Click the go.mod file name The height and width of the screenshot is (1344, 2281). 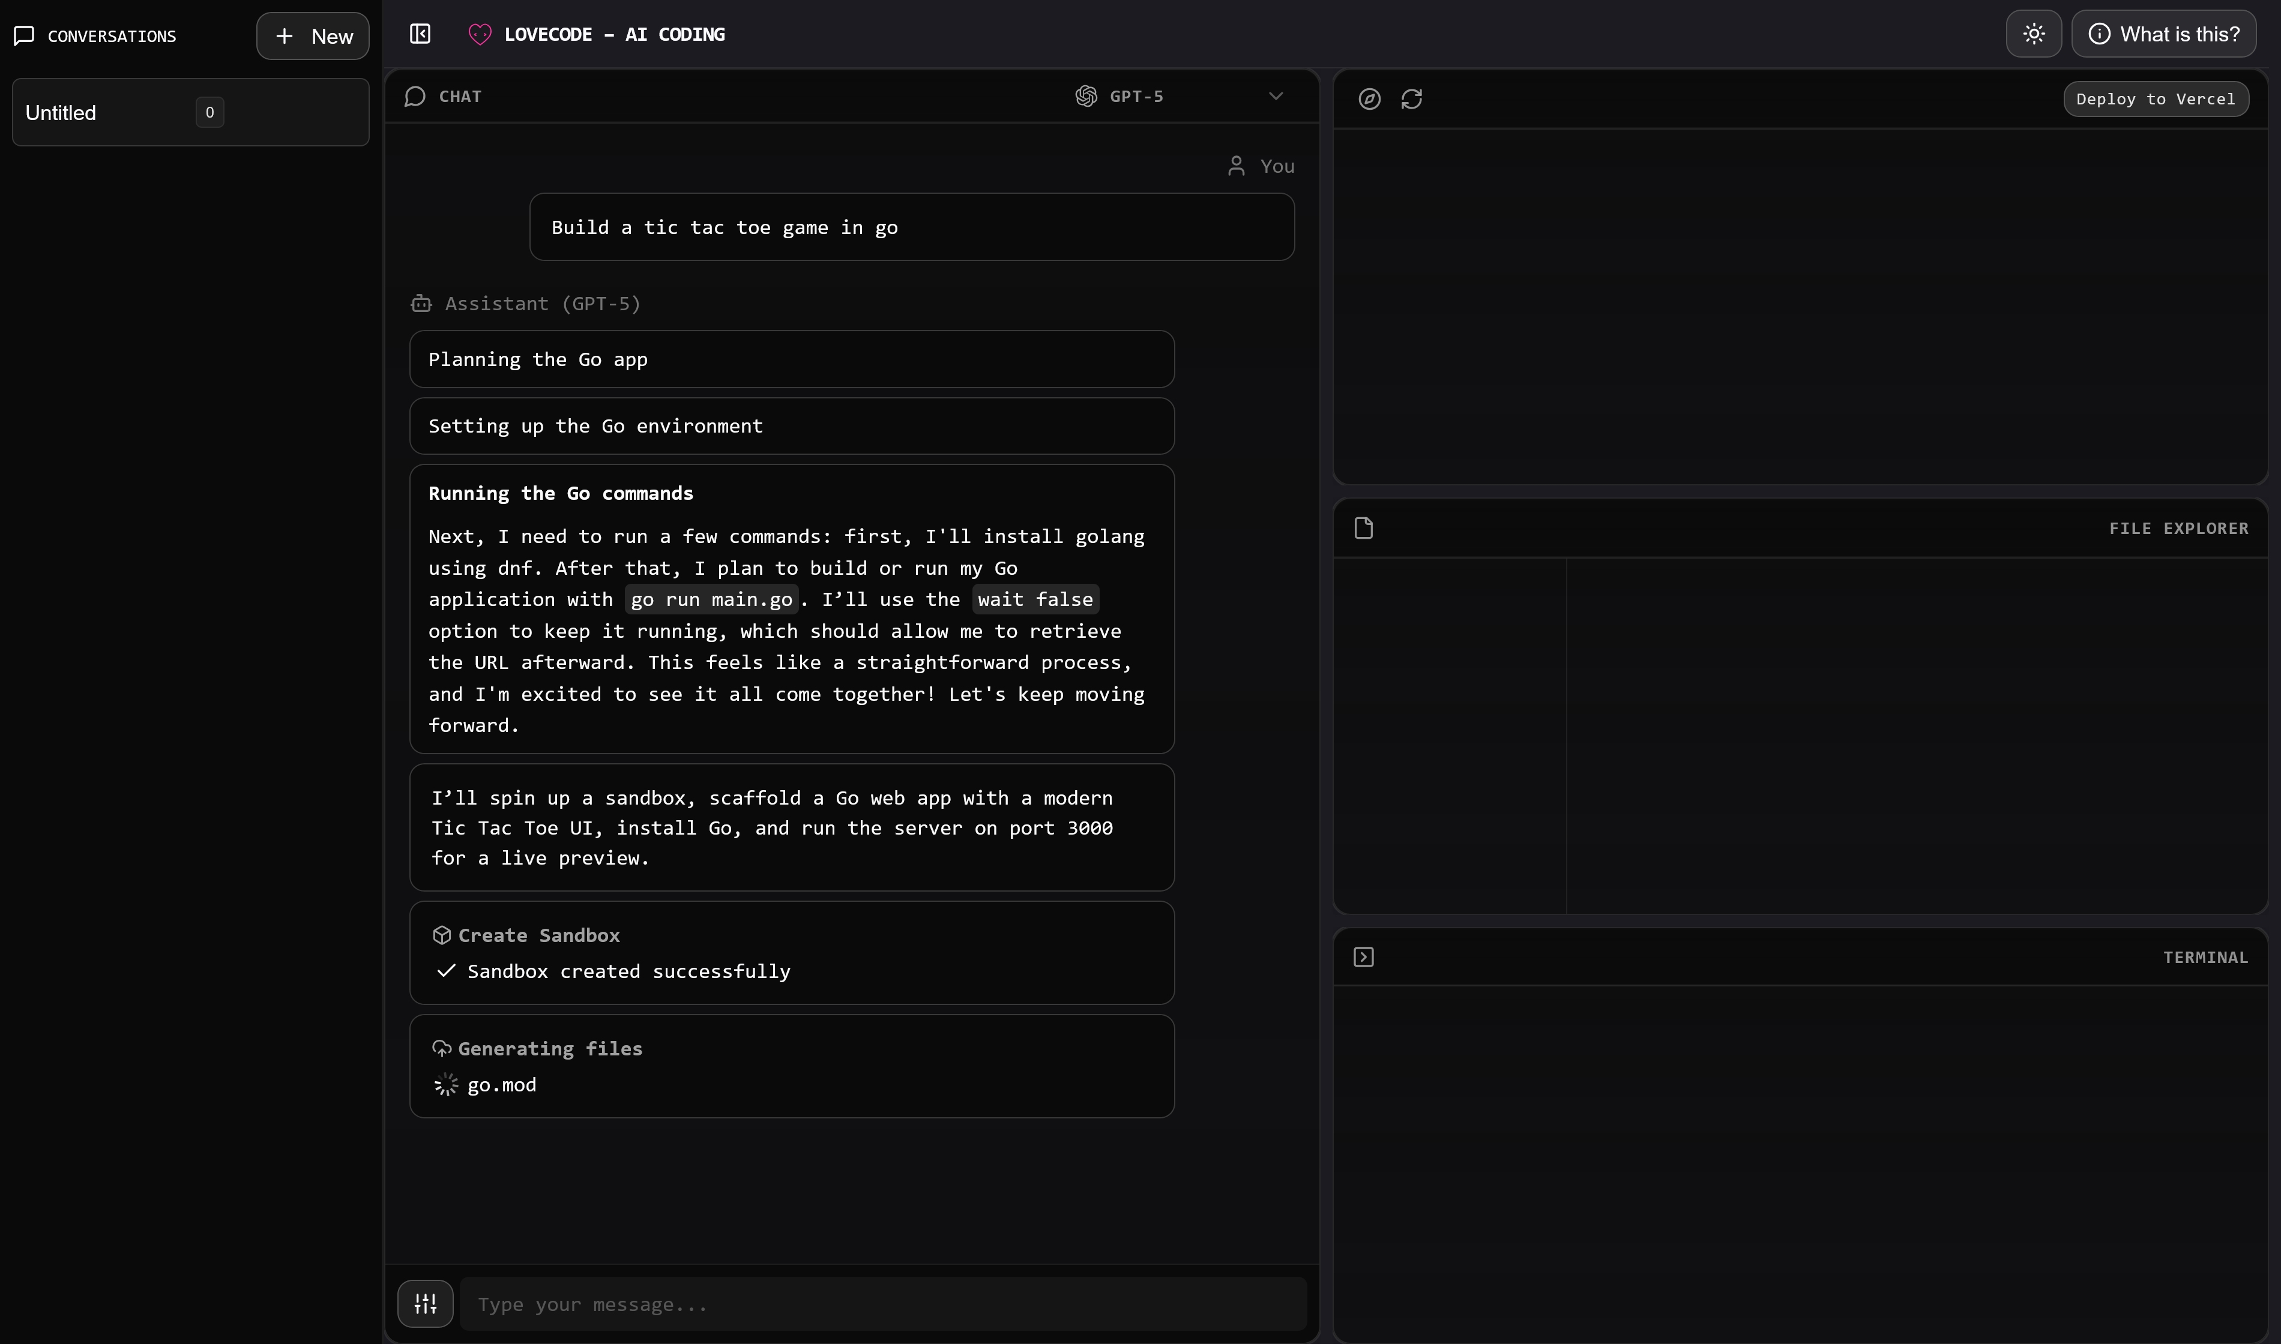click(x=502, y=1085)
